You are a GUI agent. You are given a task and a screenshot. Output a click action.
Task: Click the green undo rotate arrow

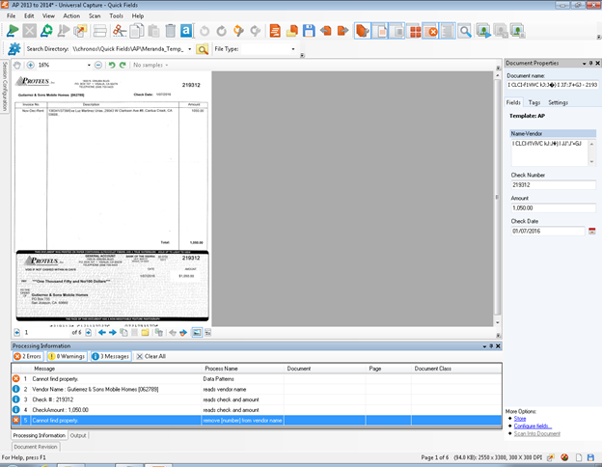pos(112,65)
